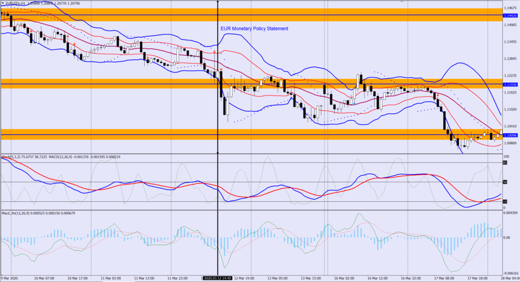This screenshot has height=282, width=520.
Task: Click the '11 Mar 13:00' time axis label
Action: click(x=144, y=278)
